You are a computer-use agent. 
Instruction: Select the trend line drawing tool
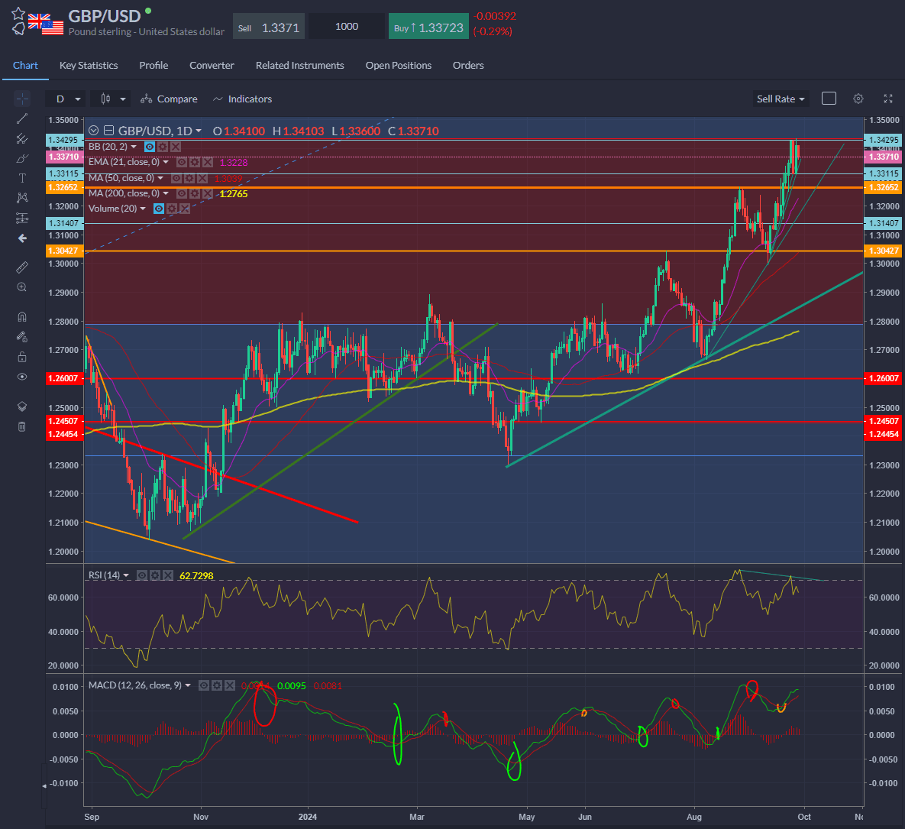point(22,118)
